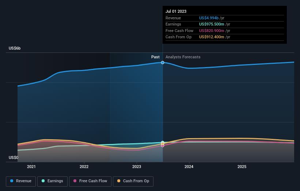Click the Past label on chart
Screen dimensions: 300x191
pyautogui.click(x=155, y=57)
